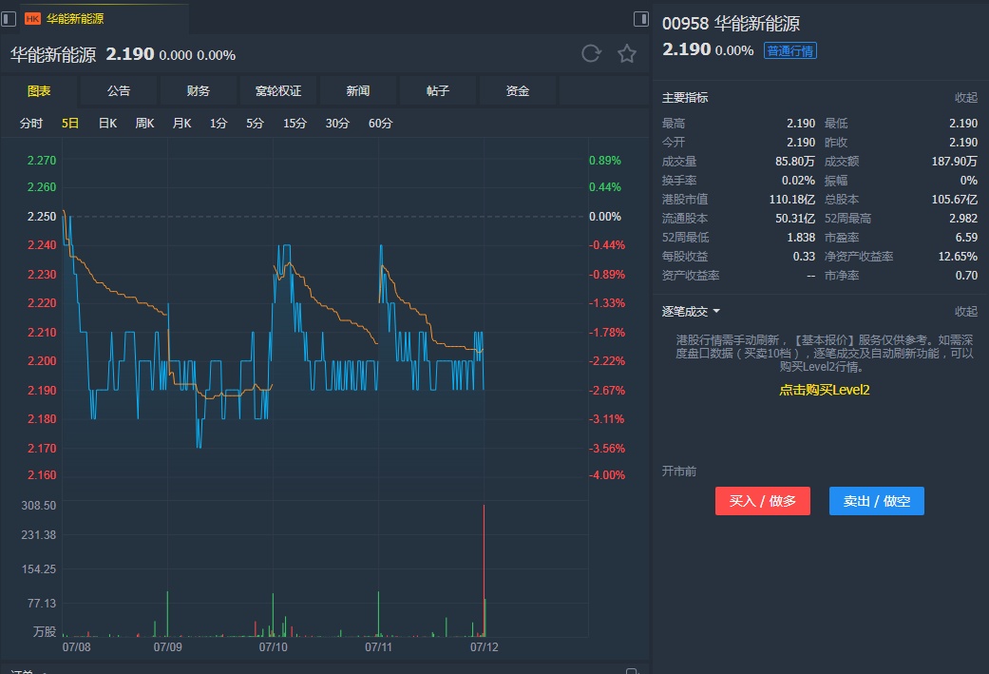Image resolution: width=989 pixels, height=674 pixels.
Task: Click the 普通行情 badge
Action: (790, 50)
